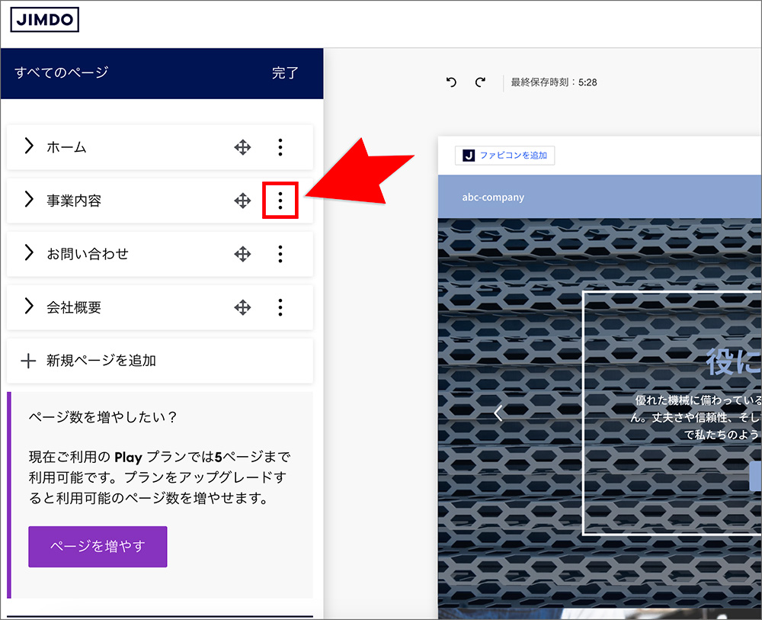
Task: Click the J favicon icon
Action: [x=469, y=155]
